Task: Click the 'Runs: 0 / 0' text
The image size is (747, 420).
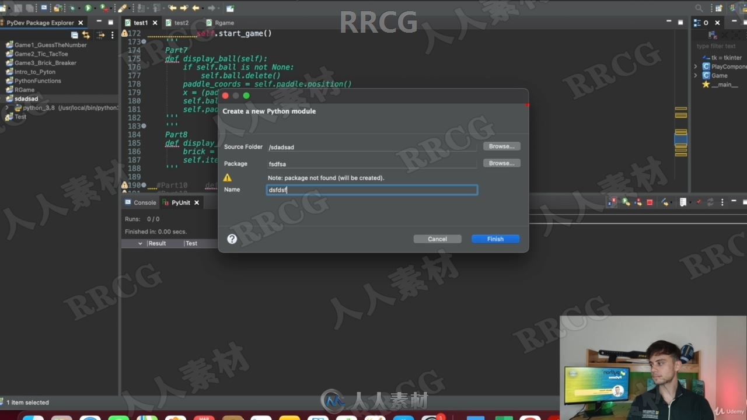Action: pos(142,219)
